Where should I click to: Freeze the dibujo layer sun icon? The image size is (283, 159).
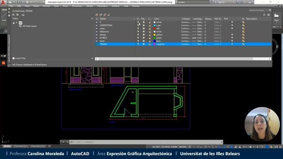click(144, 35)
